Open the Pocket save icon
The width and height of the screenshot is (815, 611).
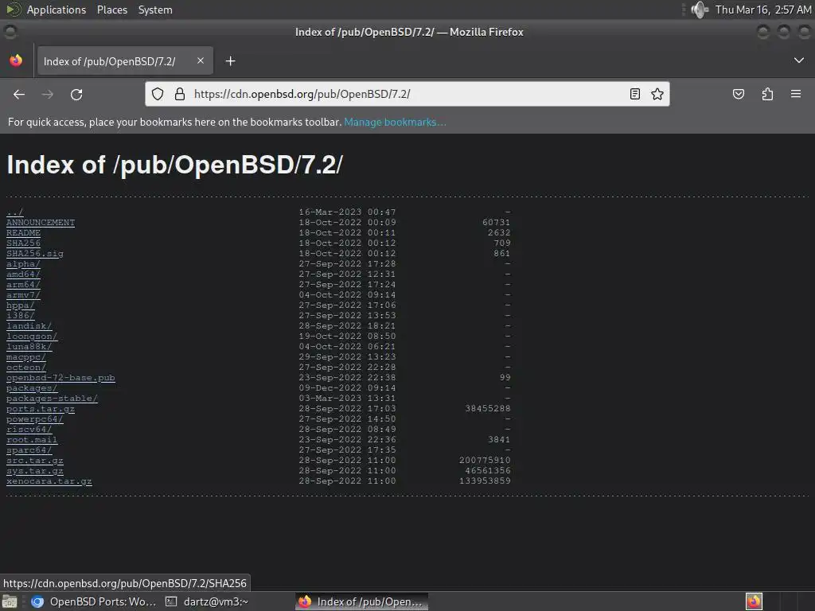(738, 94)
